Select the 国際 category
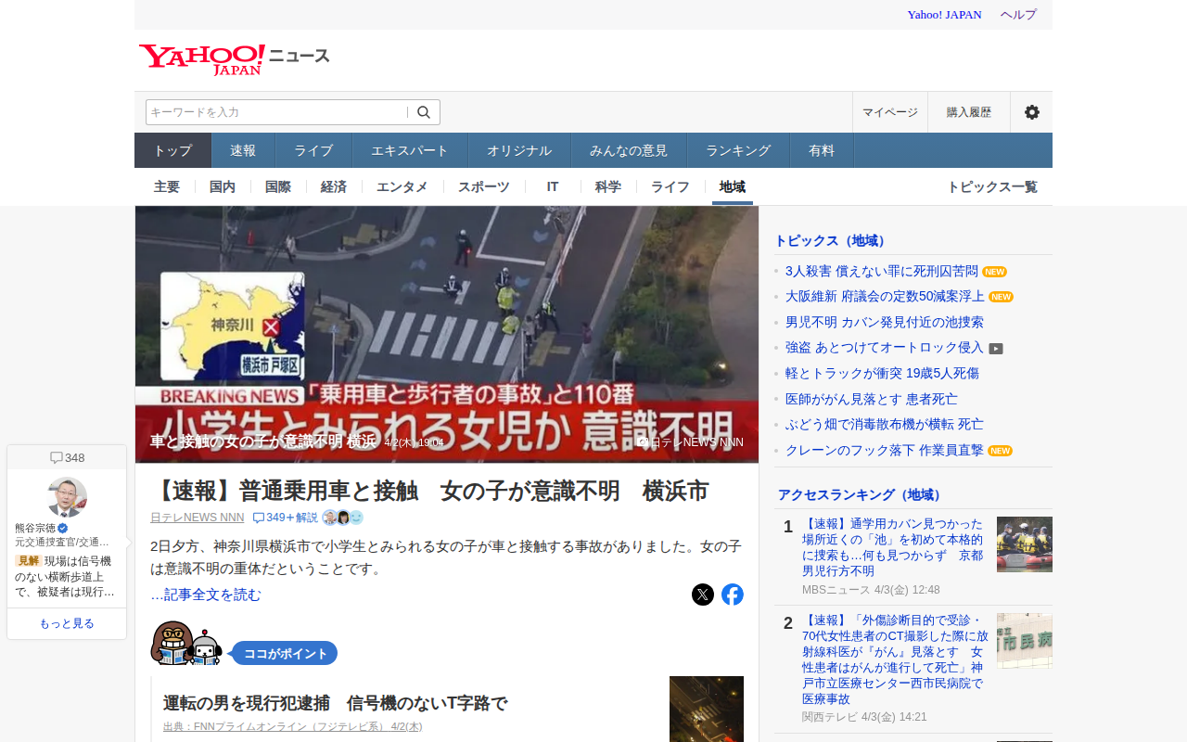This screenshot has height=742, width=1187. click(x=278, y=186)
